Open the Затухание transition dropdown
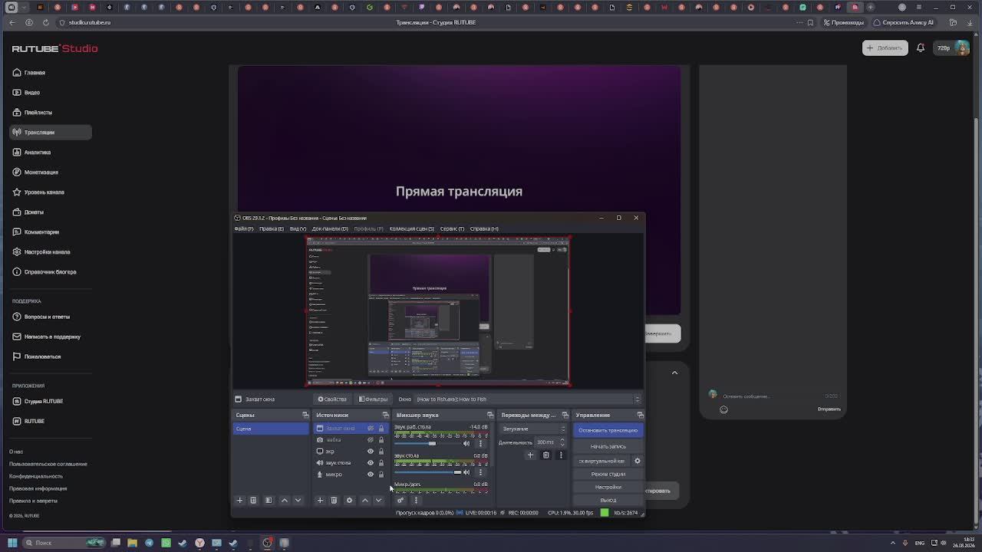 point(533,429)
